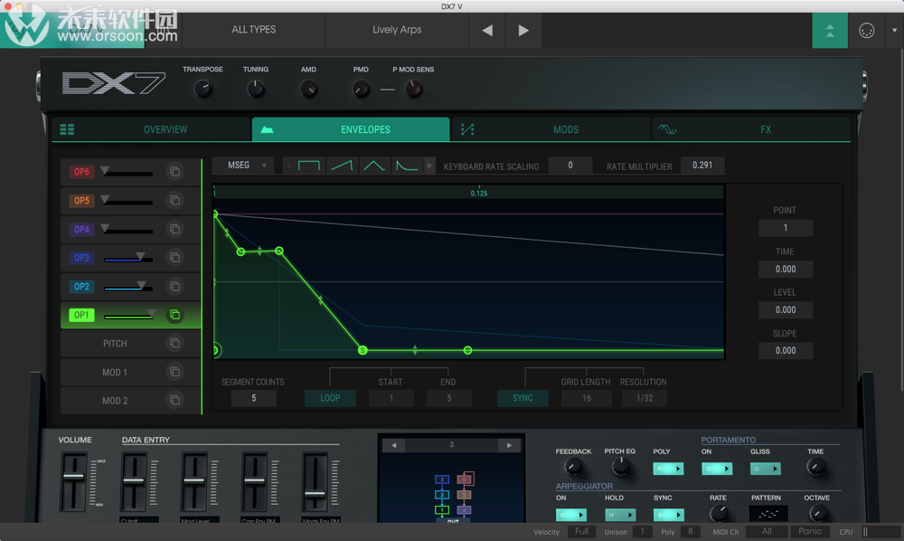This screenshot has width=904, height=541.
Task: Click the fourth Data Entry fader handle
Action: pos(315,494)
